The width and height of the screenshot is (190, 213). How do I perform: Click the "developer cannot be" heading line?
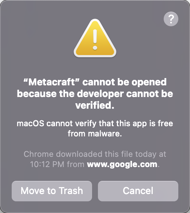pos(125,94)
